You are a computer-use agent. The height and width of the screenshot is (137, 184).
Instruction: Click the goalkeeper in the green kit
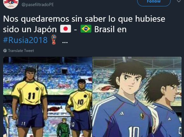pyautogui.click(x=63, y=127)
